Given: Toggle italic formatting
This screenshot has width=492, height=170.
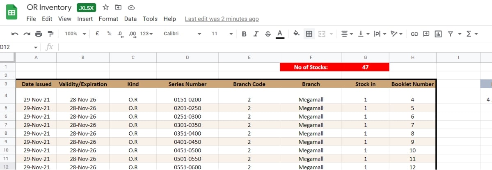Looking at the screenshot, I should click(256, 34).
